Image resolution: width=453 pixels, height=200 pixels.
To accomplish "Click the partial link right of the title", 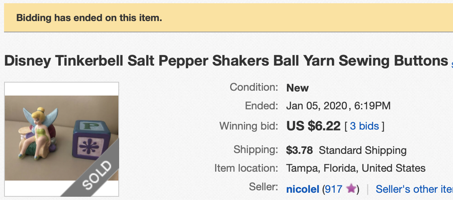I will 451,64.
